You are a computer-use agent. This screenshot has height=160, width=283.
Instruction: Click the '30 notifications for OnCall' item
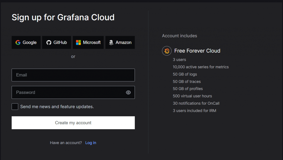click(x=196, y=103)
